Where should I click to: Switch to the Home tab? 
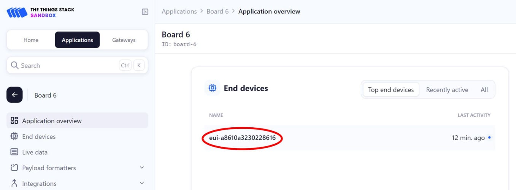(x=31, y=40)
